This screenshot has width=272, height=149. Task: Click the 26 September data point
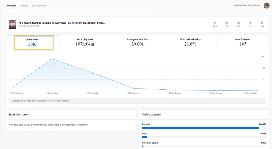pyautogui.click(x=257, y=90)
